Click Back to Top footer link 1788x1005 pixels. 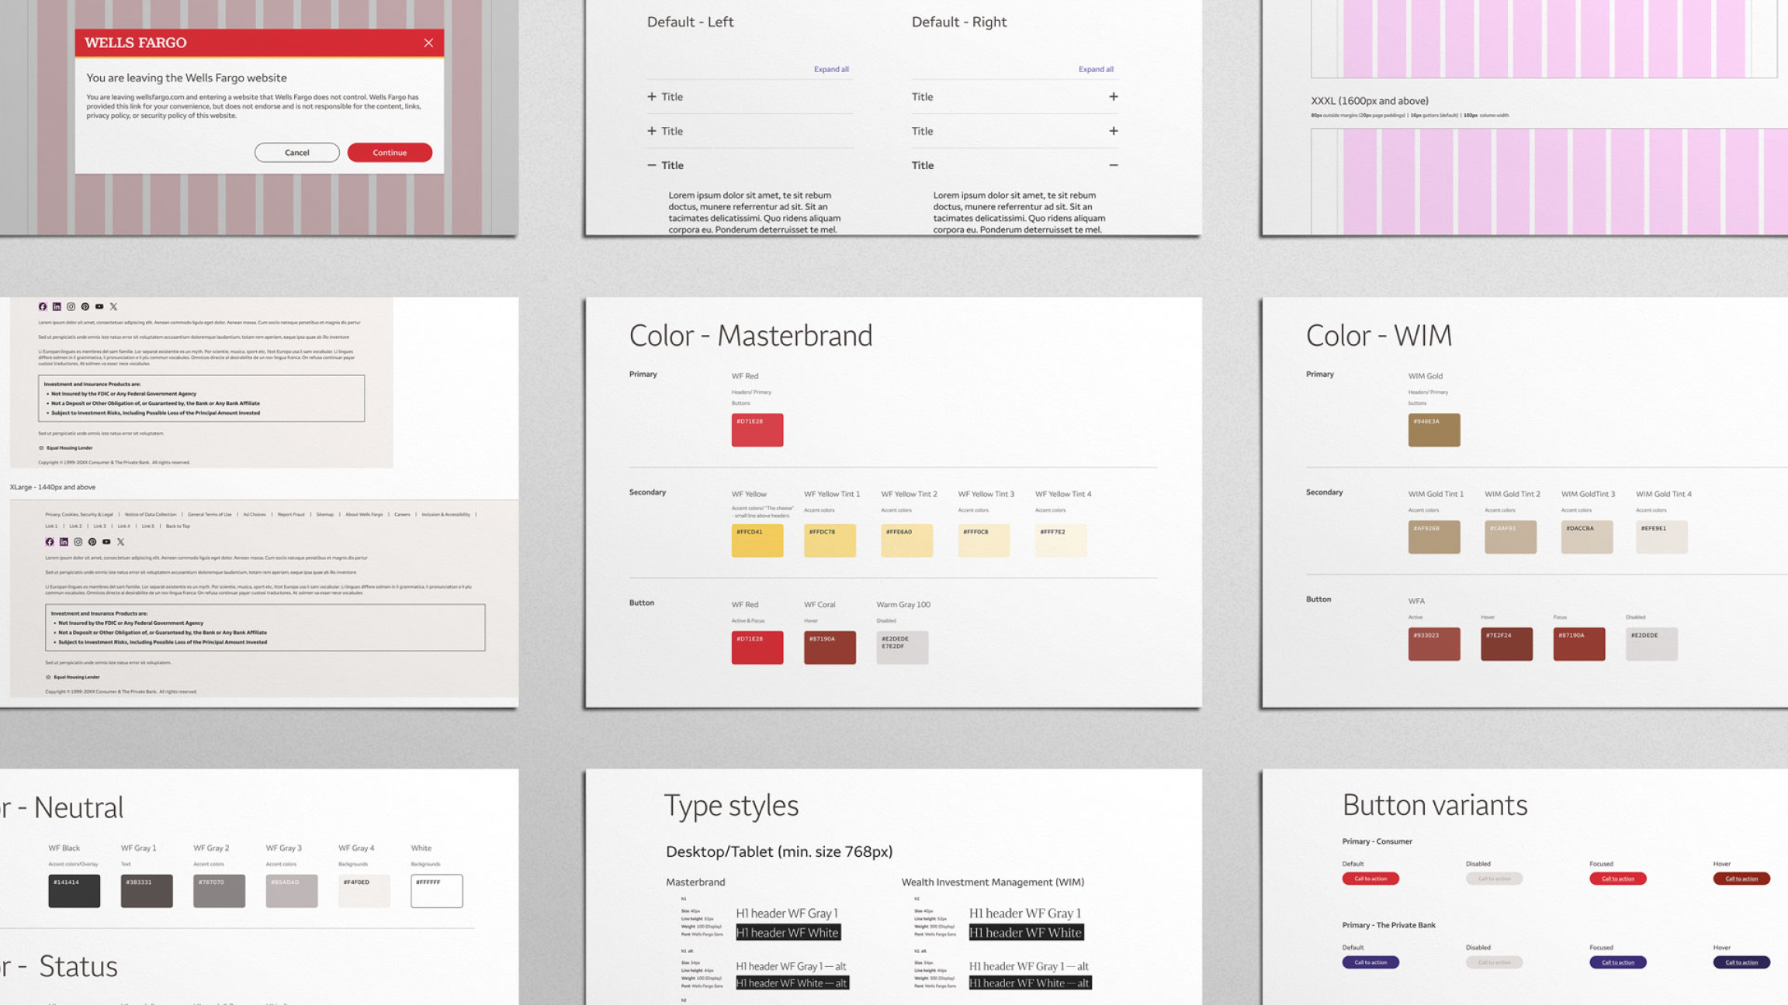[x=178, y=526]
